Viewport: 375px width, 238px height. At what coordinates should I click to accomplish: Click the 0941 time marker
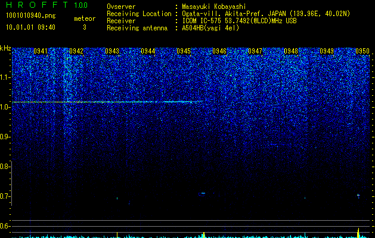tap(41, 51)
